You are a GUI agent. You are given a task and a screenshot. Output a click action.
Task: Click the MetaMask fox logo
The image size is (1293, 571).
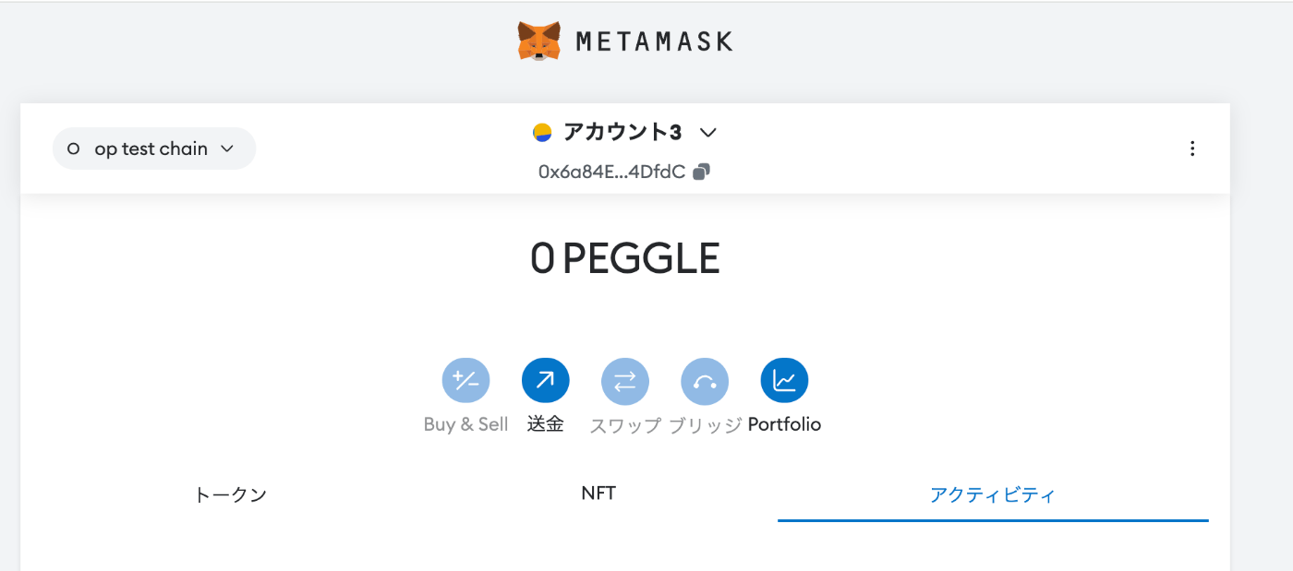pos(539,42)
